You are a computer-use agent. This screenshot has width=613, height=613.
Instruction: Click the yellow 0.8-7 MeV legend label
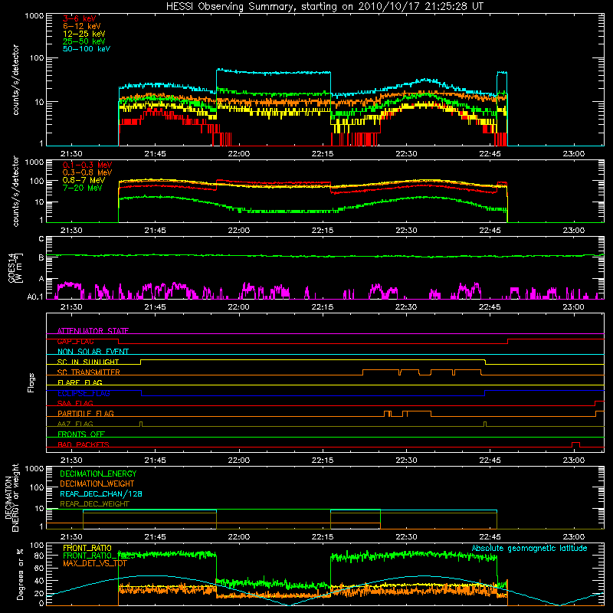84,180
